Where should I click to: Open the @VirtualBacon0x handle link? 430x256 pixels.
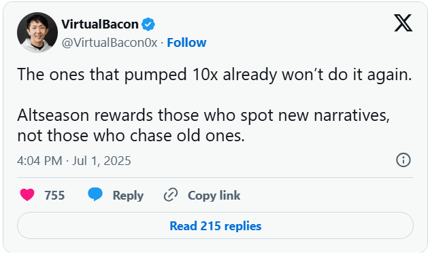coord(110,43)
